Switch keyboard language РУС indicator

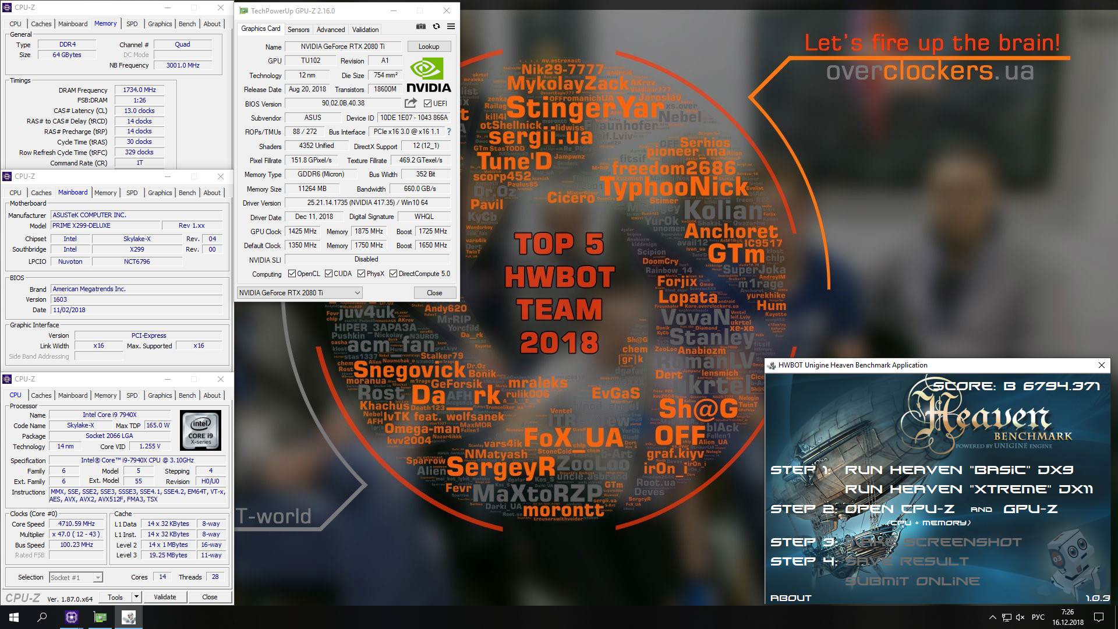1038,617
